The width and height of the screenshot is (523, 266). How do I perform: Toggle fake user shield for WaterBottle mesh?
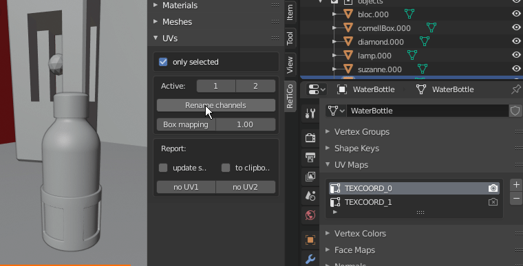(515, 111)
